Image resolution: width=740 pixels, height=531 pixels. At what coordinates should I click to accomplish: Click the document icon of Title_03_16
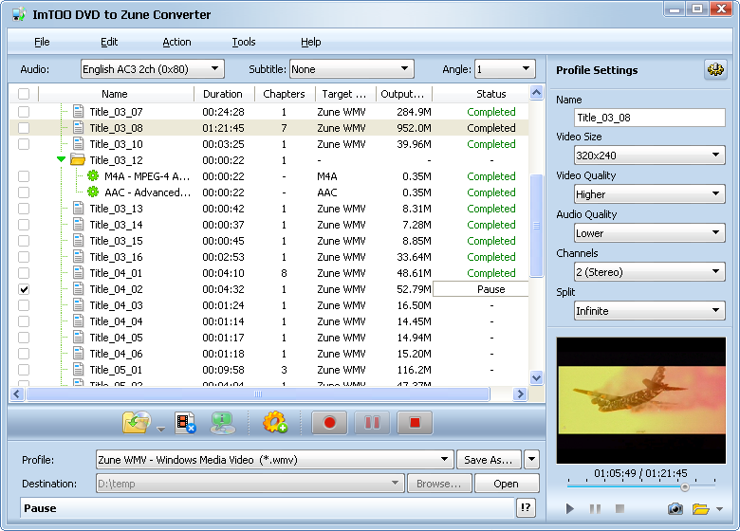(79, 257)
